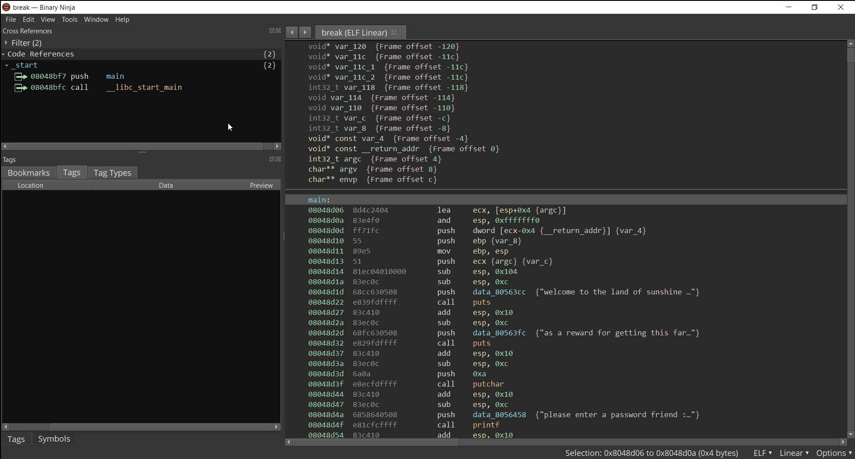Select the Tags tab beside Bookmarks

point(72,172)
